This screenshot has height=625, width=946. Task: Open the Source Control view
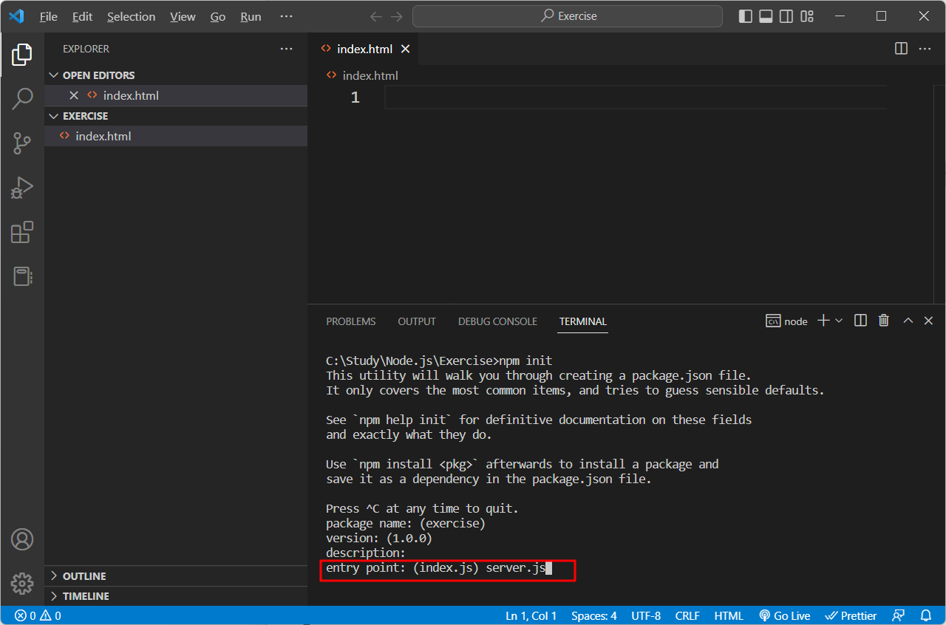22,143
